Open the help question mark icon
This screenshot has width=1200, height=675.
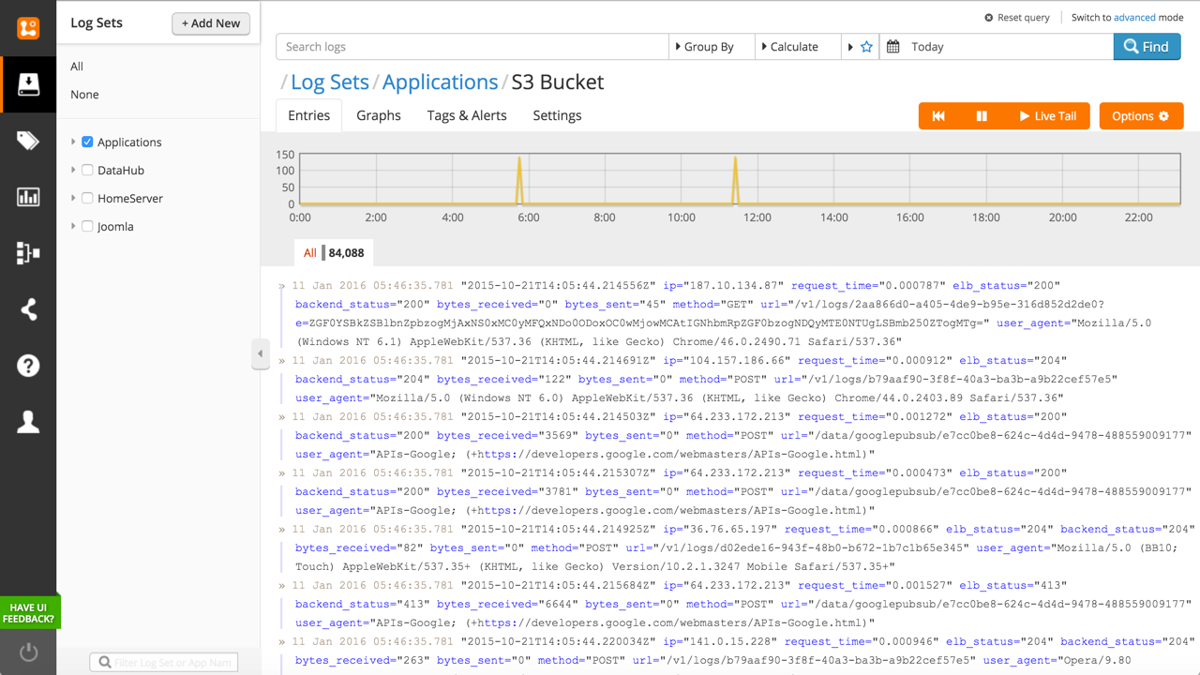[28, 366]
